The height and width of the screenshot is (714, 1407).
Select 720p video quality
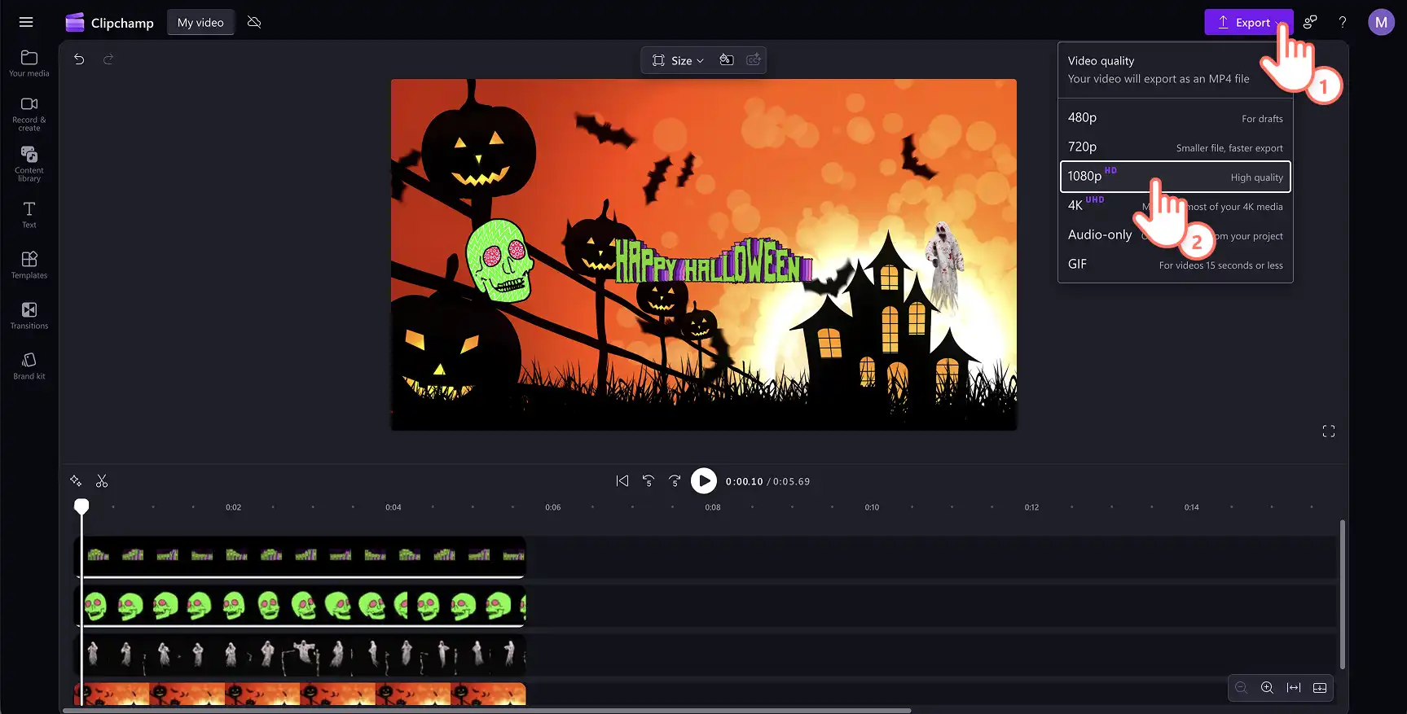click(1175, 147)
